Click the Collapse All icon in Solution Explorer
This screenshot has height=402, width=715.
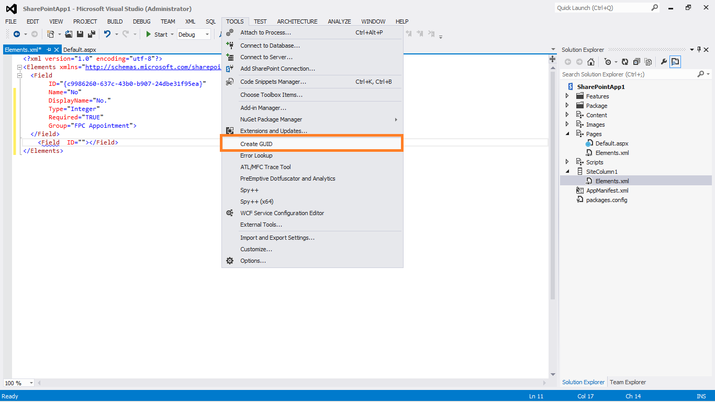636,62
